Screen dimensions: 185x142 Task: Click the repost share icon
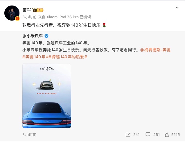coord(128,134)
